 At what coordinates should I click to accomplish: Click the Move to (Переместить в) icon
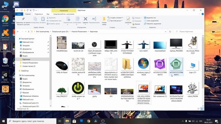coord(68,21)
